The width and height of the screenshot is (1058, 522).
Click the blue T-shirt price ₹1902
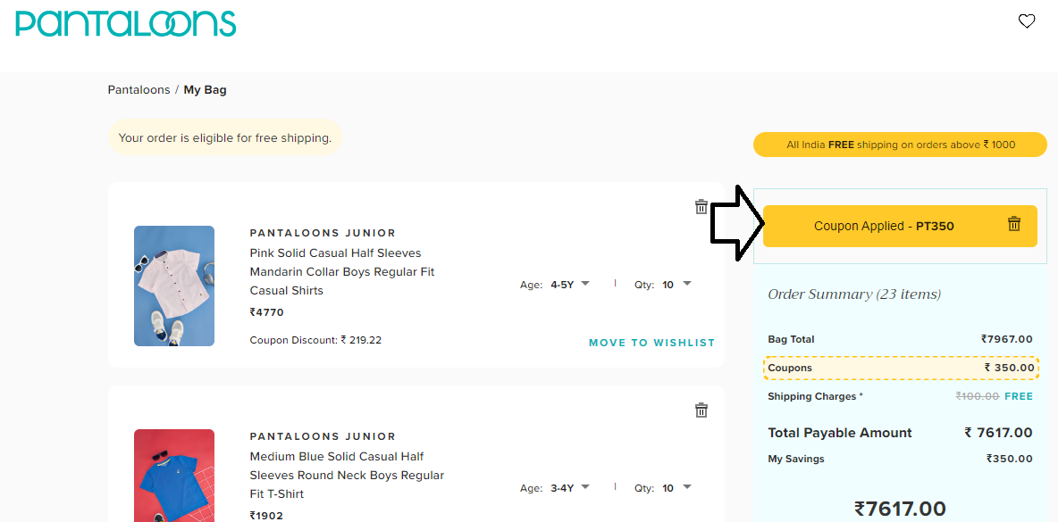(x=266, y=516)
